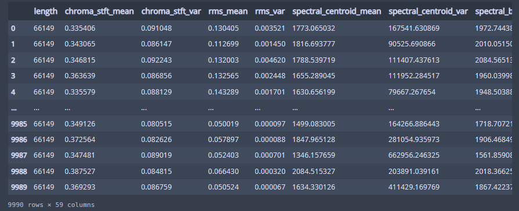Click cell value 0.346815
This screenshot has height=211, width=519.
pos(80,60)
